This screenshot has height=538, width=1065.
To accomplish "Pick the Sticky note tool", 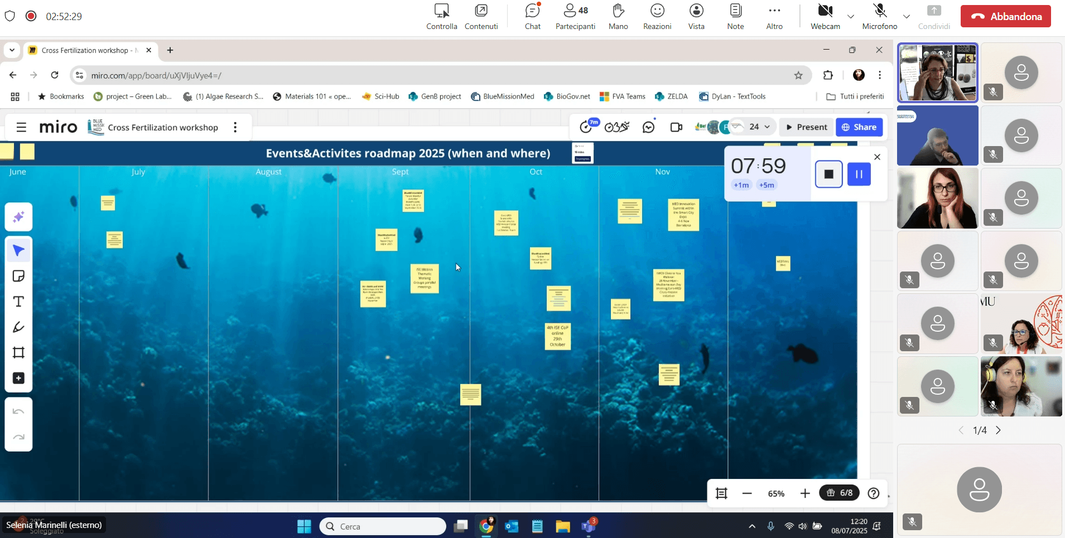I will [x=18, y=277].
